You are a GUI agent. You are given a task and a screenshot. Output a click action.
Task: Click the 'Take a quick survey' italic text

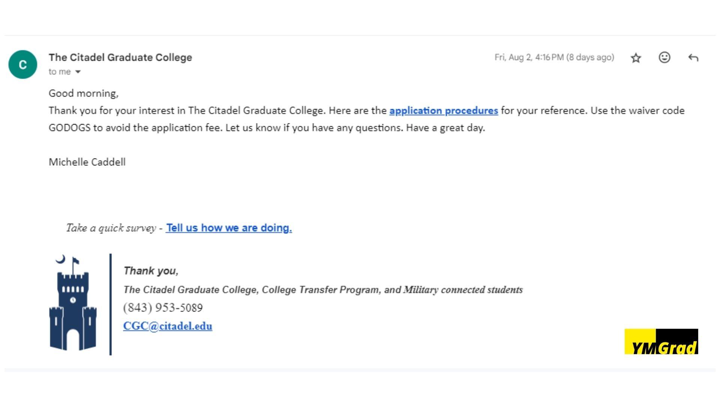111,228
